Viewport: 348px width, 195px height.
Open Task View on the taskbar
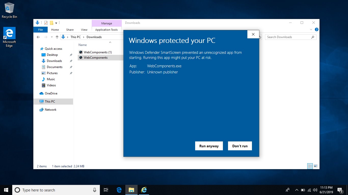pos(106,190)
